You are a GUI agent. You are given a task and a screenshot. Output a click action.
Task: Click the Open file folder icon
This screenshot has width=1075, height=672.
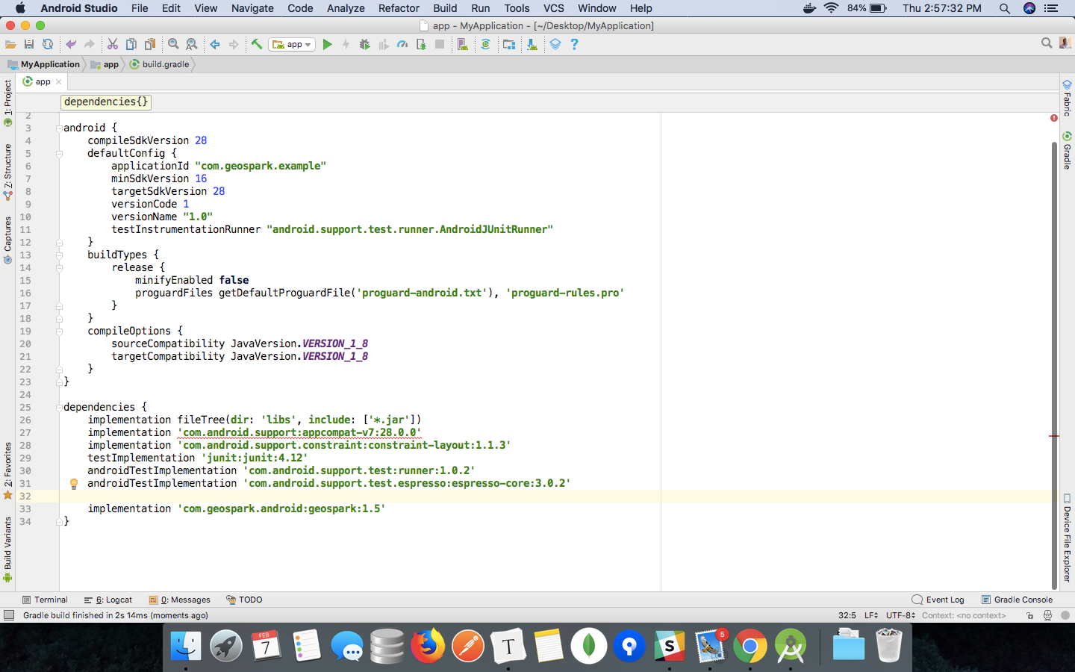pos(10,45)
